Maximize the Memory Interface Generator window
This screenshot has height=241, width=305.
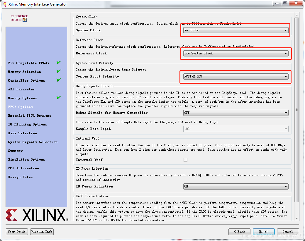point(285,3)
